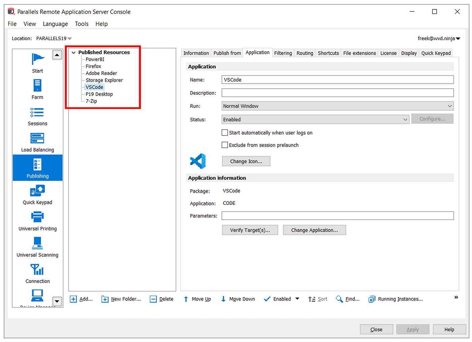The image size is (472, 342).
Task: Open the Tools menu
Action: [82, 24]
